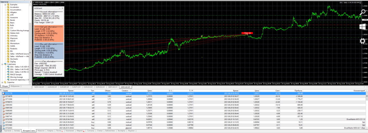Select the Momentum indicator icon

tap(8, 43)
